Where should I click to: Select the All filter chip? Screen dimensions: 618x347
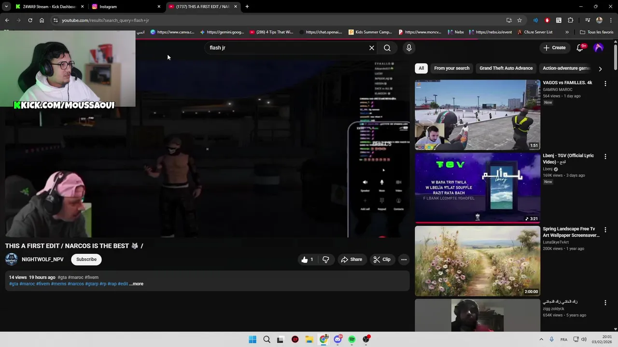coord(421,68)
